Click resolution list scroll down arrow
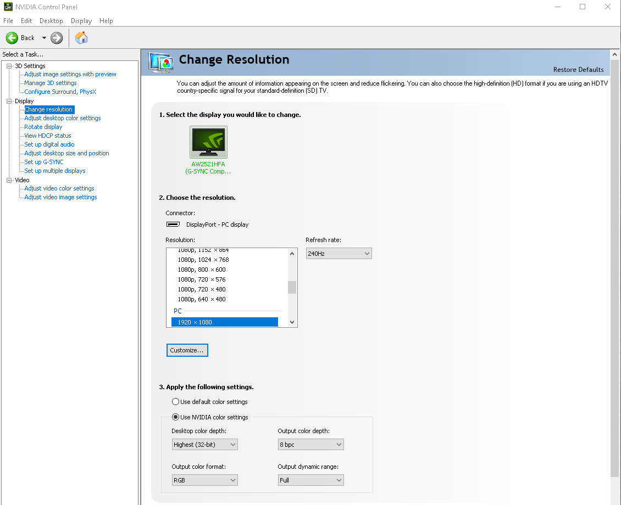 [x=292, y=322]
